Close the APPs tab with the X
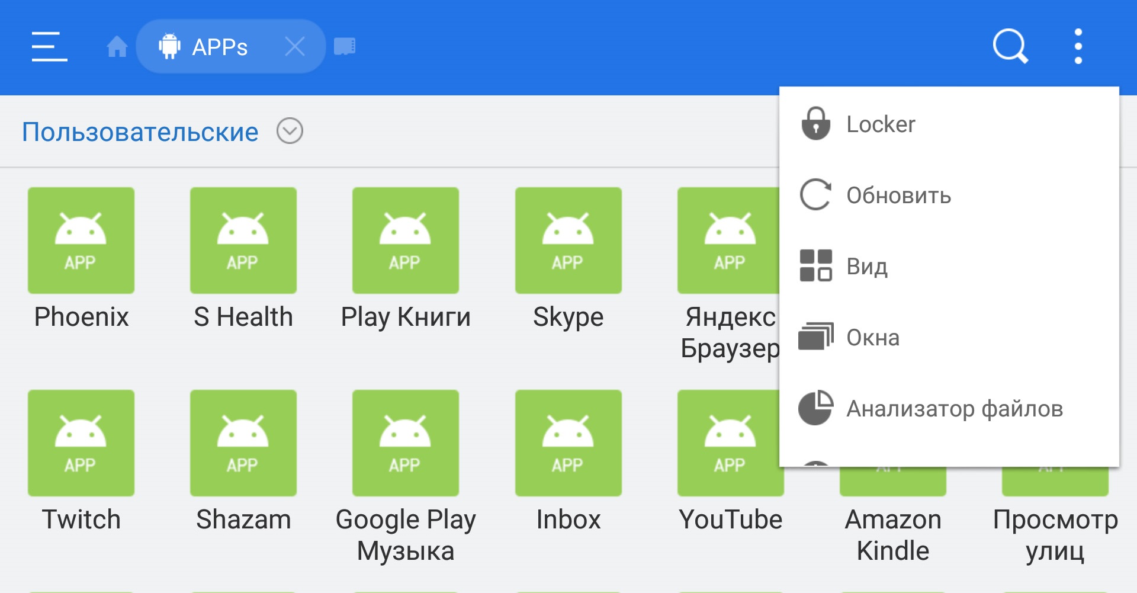Screen dimensions: 1137x593 (294, 46)
